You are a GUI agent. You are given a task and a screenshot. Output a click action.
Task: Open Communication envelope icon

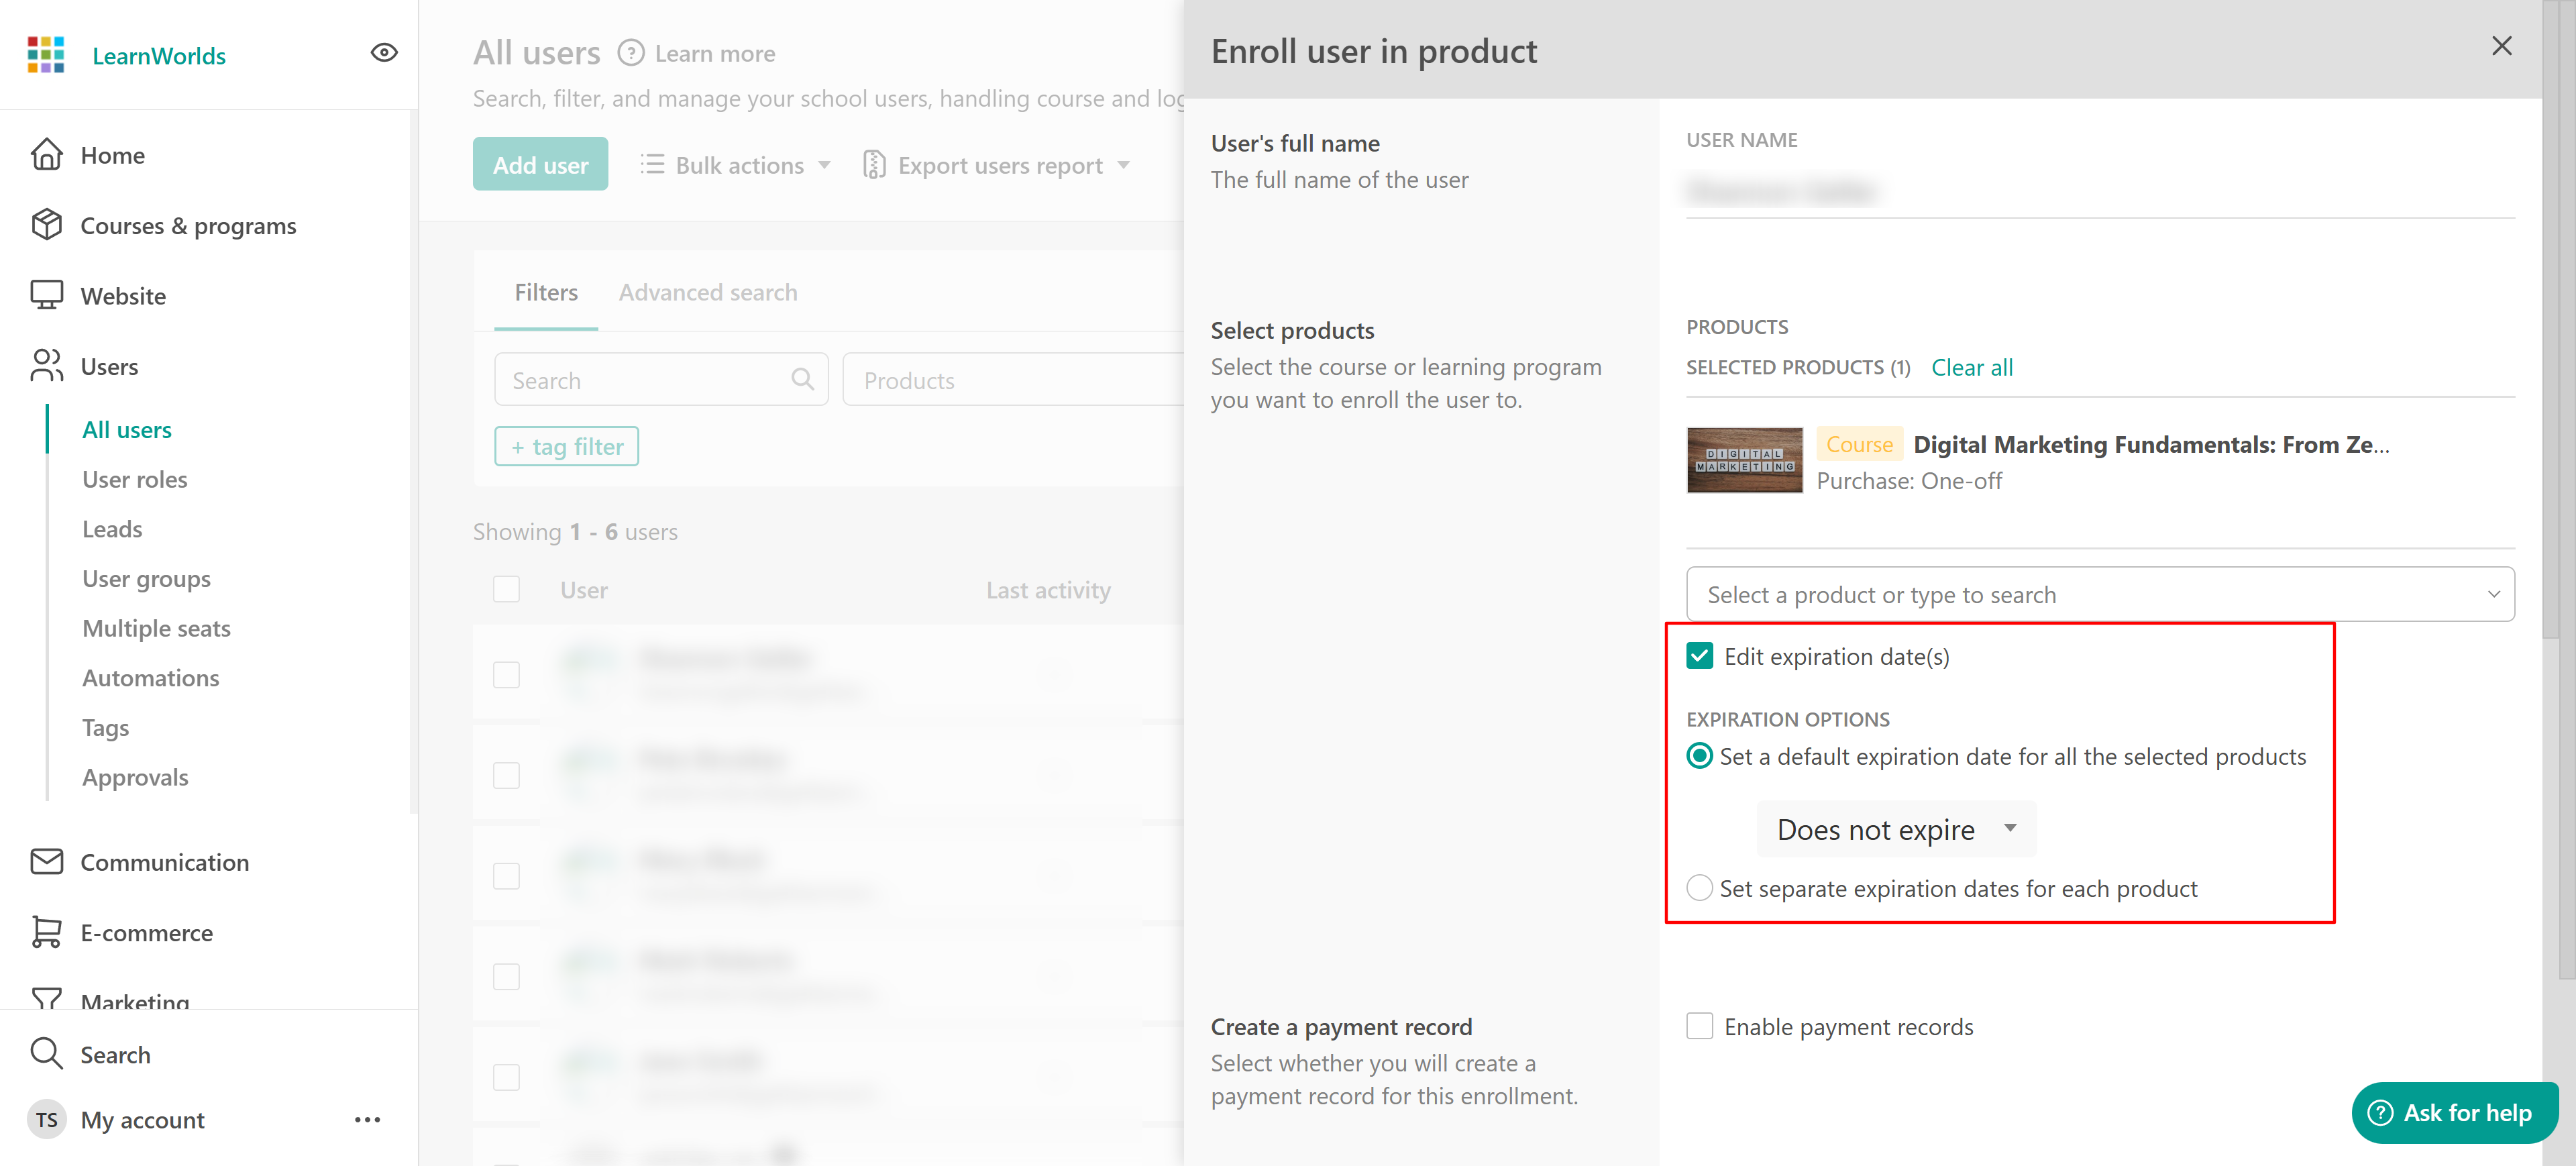coord(46,861)
